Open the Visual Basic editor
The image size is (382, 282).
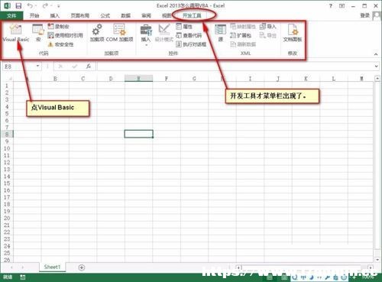point(16,32)
